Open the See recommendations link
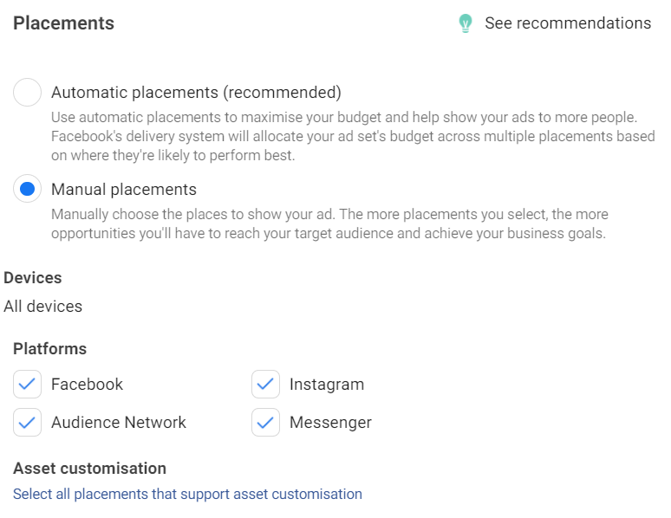Screen dimensions: 671x518 click(x=567, y=23)
